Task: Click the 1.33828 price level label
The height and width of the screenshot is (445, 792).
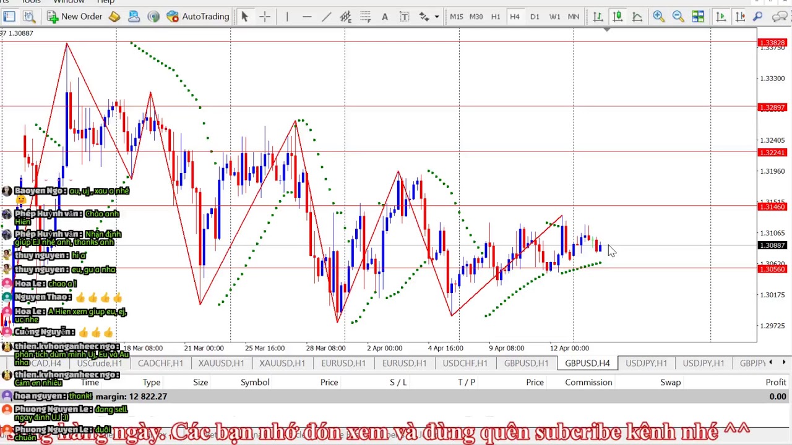Action: click(x=772, y=43)
